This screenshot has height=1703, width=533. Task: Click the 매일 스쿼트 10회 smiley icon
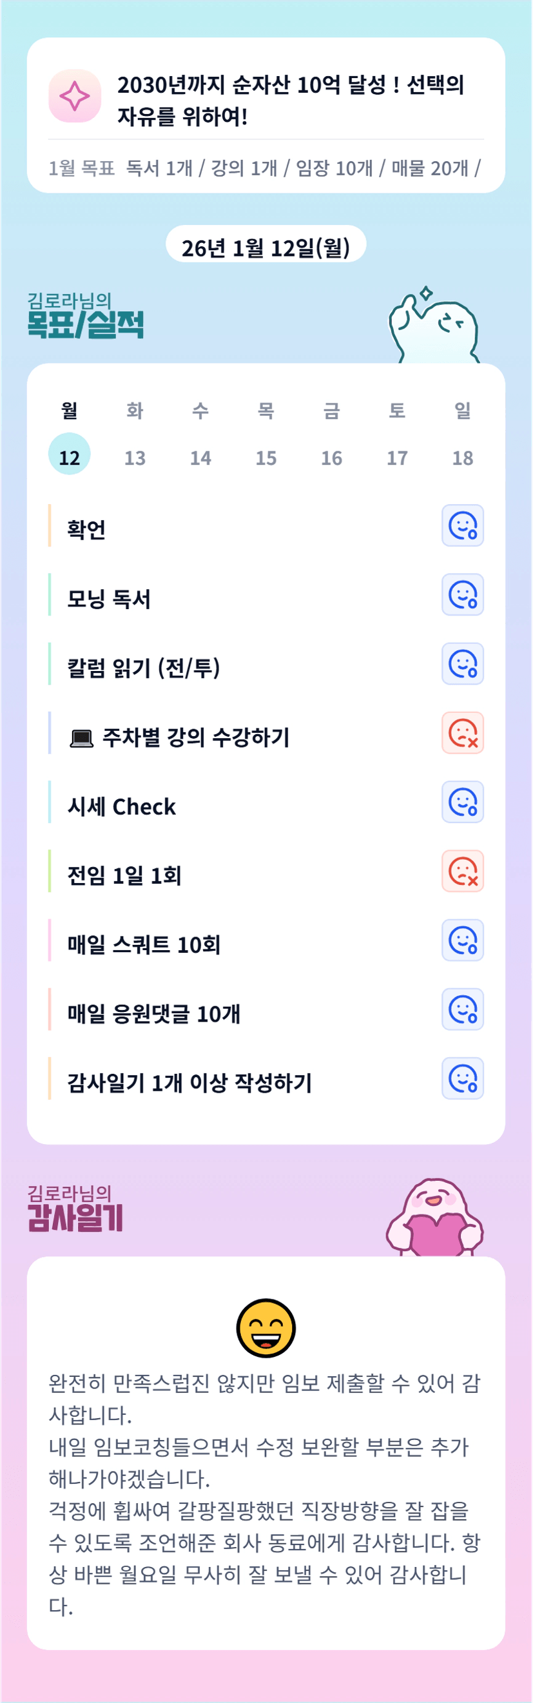pyautogui.click(x=462, y=940)
